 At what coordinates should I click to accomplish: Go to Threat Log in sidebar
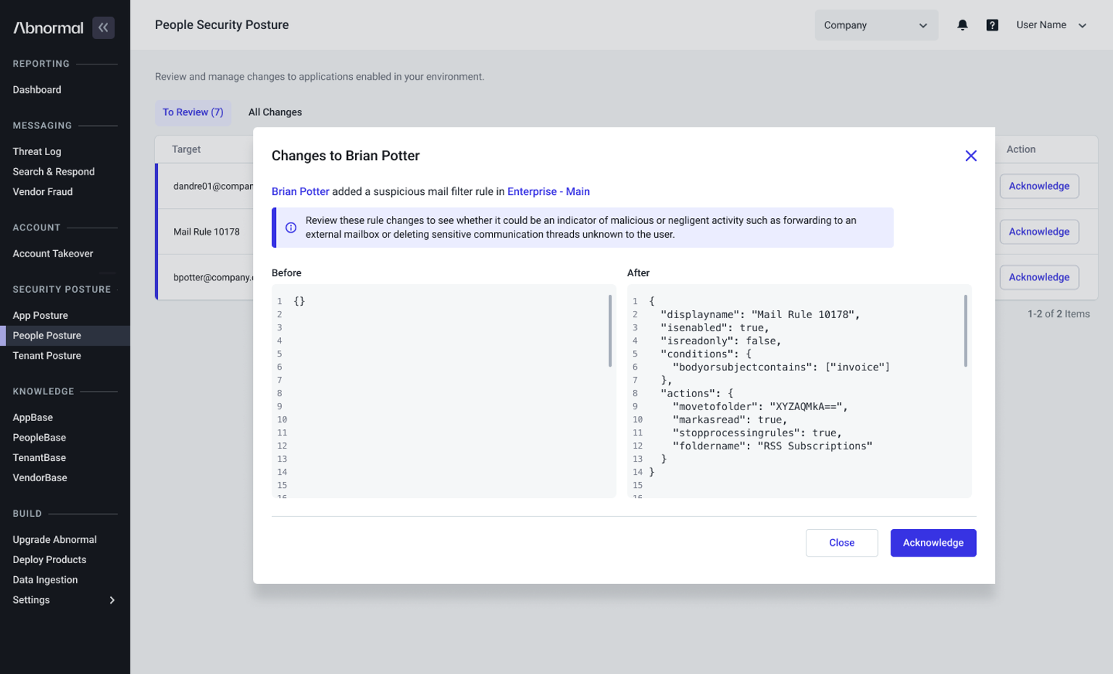[x=37, y=151]
